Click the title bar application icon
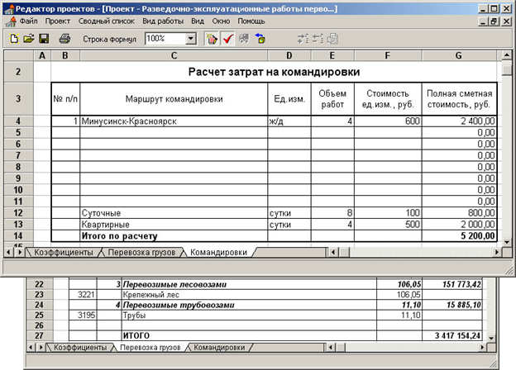516x370 pixels. tap(9, 9)
